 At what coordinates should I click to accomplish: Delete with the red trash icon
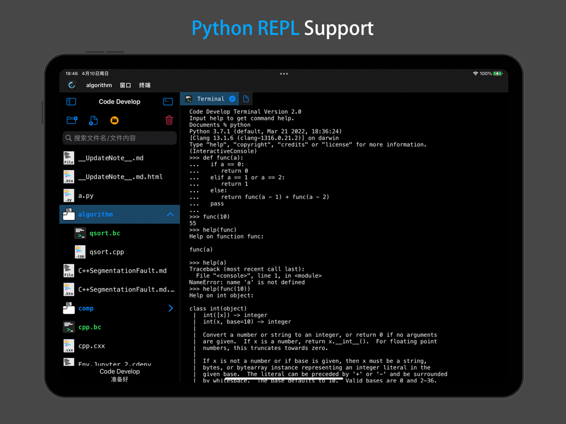coord(169,120)
